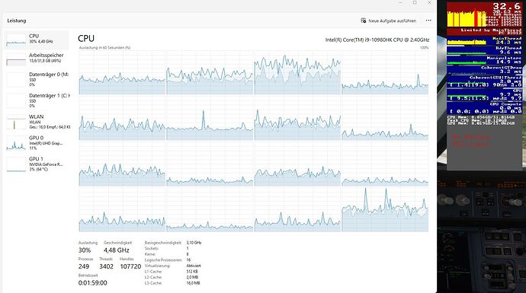Click the busiest third core graph
Screen dimensions: 526x293
click(x=297, y=72)
